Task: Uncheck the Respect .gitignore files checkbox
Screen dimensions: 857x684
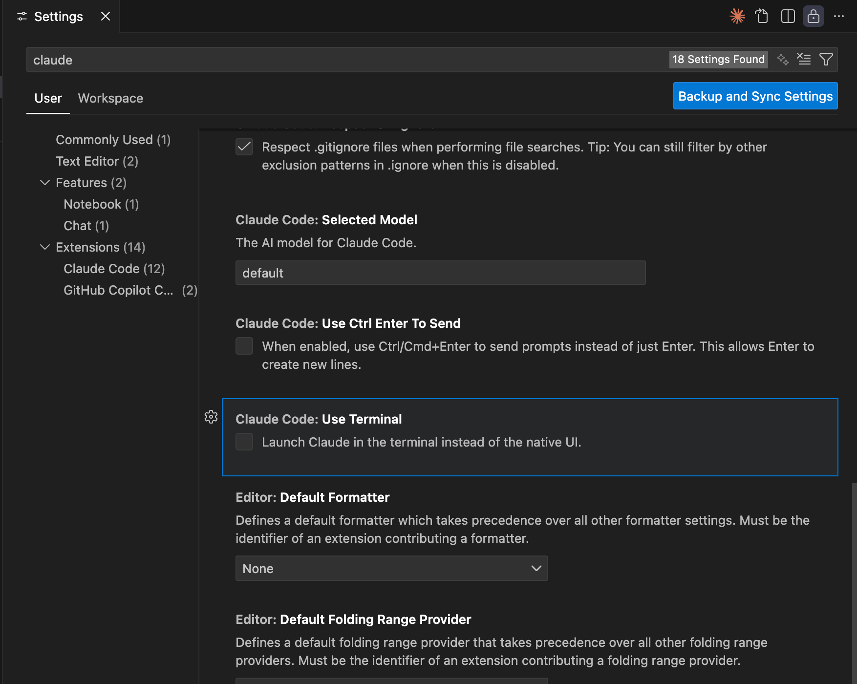Action: [244, 147]
